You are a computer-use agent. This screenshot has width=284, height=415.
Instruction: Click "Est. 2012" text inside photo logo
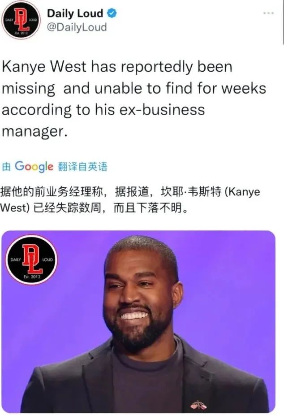tap(32, 277)
